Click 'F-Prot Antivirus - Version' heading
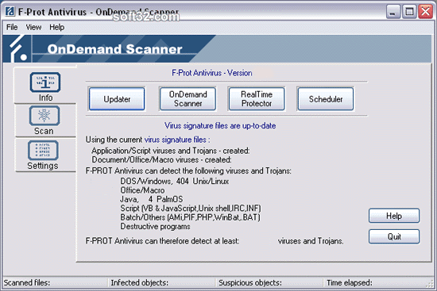437x291 pixels. tap(212, 73)
